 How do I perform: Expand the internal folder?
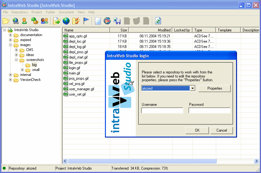coord(11,75)
